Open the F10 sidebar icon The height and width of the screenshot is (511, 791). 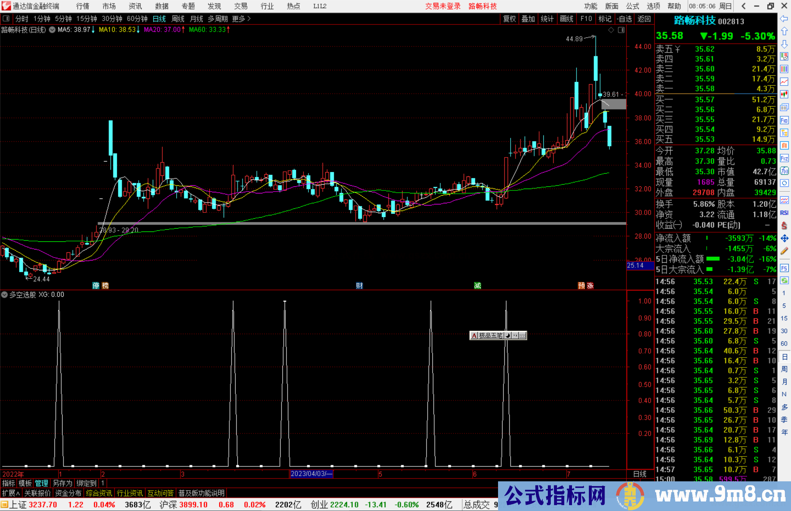point(784,120)
